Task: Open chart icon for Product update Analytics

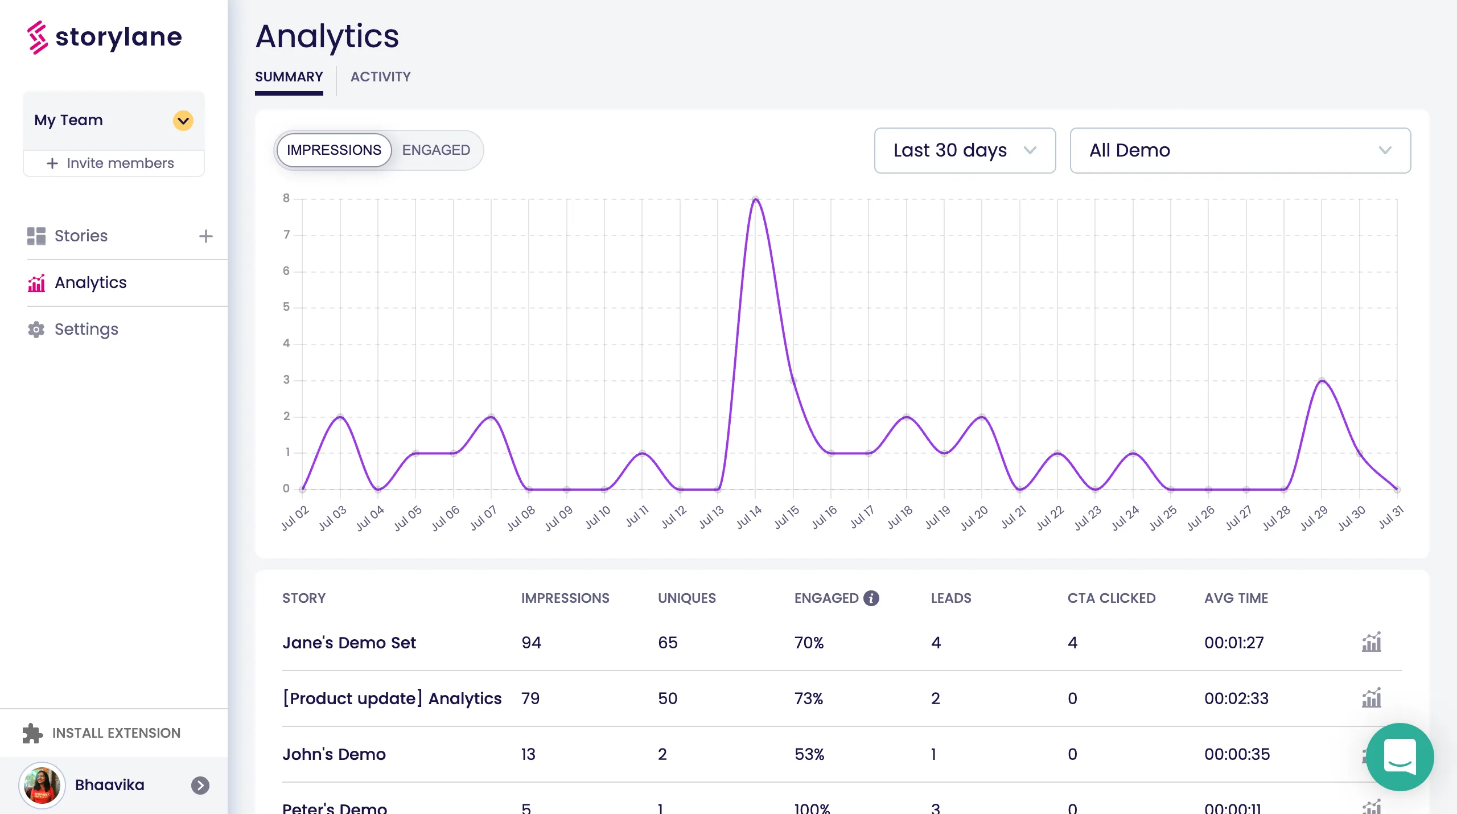Action: [1371, 698]
